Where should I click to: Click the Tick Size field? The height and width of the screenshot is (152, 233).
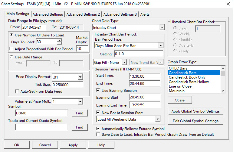[67, 85]
